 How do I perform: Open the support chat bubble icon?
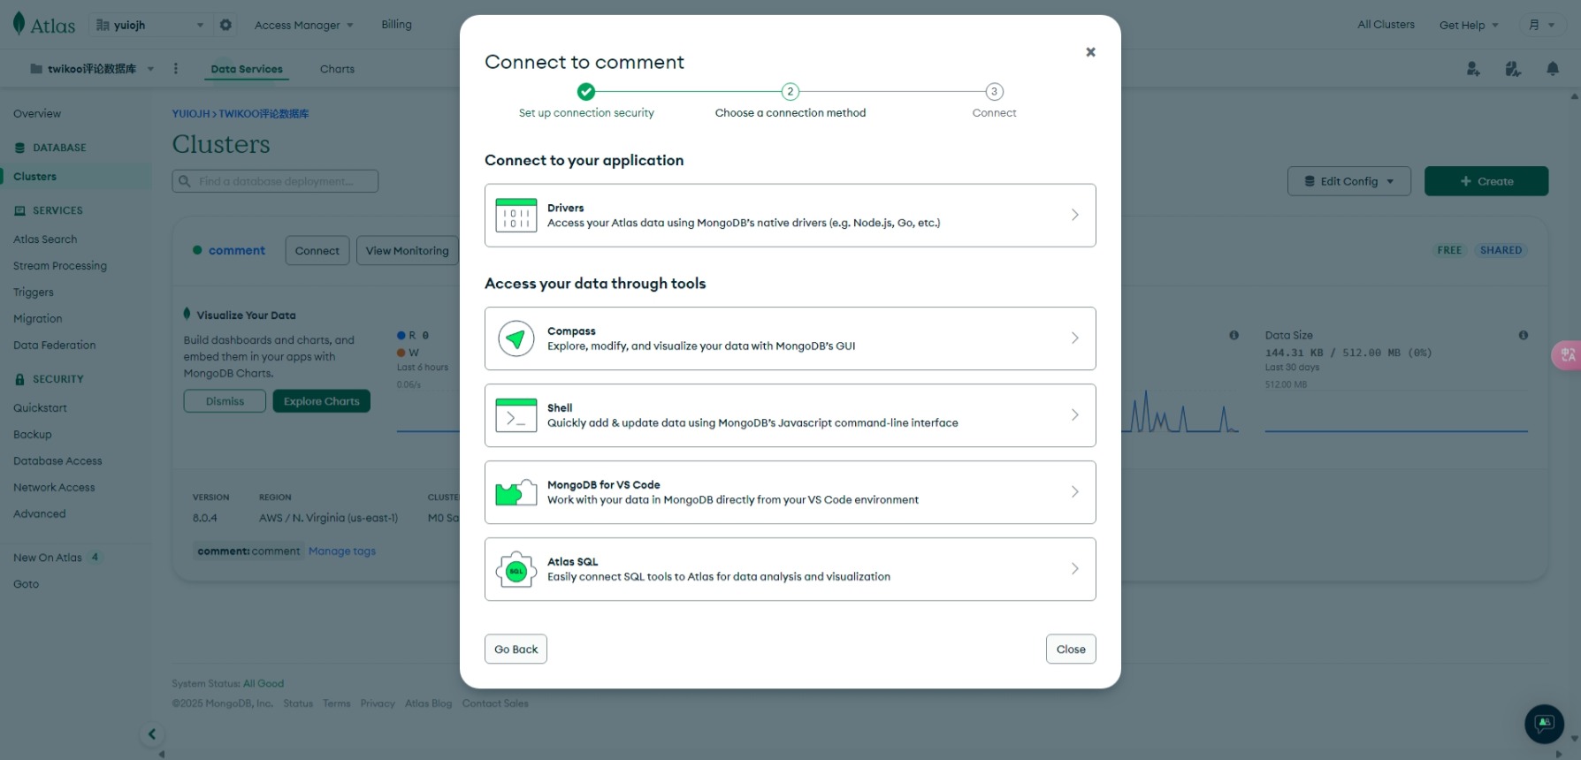coord(1544,724)
